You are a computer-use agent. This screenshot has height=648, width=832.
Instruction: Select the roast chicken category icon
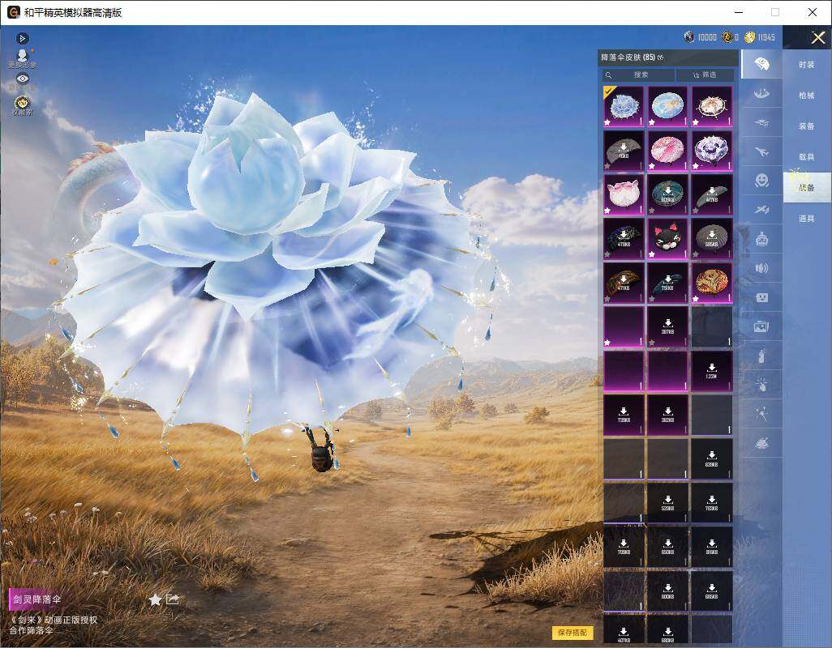point(761,443)
